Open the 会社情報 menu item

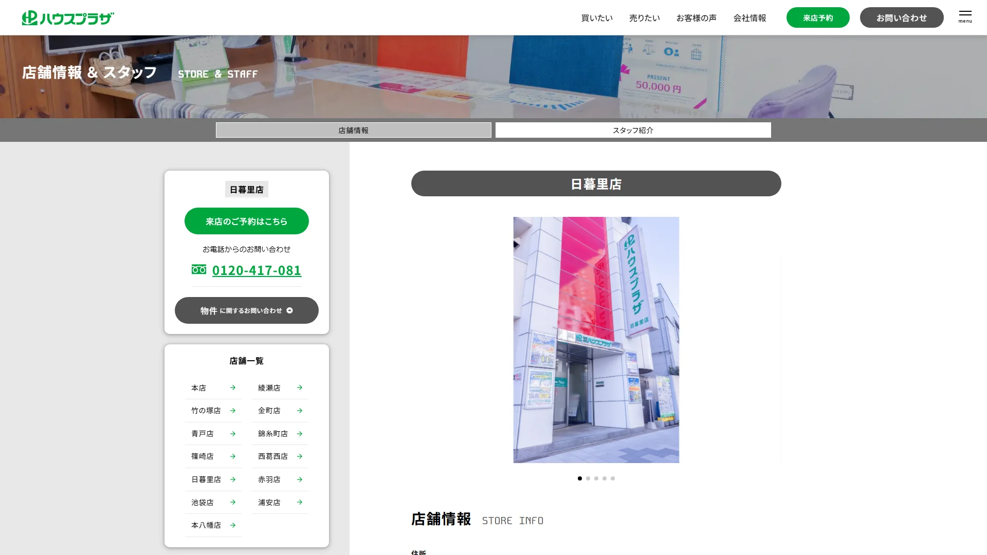click(x=750, y=18)
